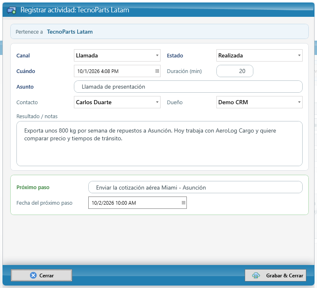
Task: Click the Asunto field with Llamada de presentación
Action: [x=188, y=87]
